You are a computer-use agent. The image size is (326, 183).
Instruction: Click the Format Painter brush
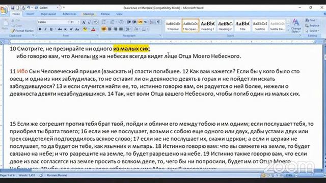tap(22, 30)
